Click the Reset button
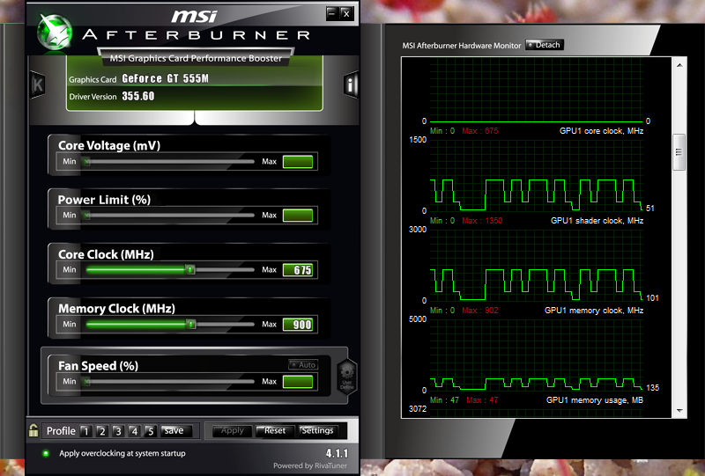 click(x=275, y=430)
